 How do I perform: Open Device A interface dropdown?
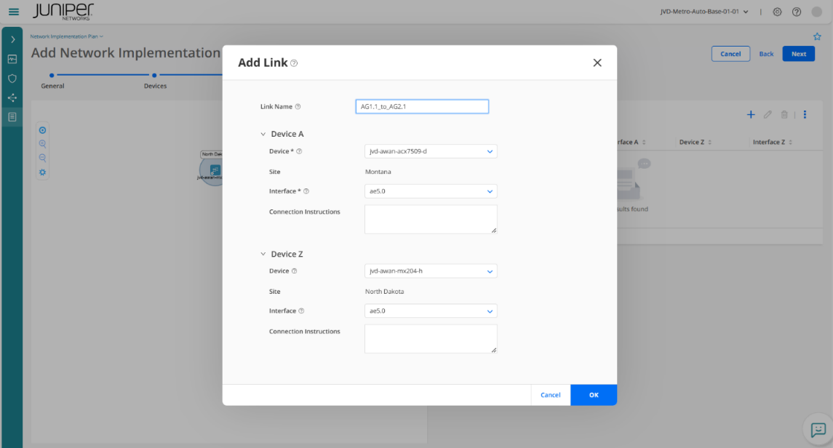point(431,191)
